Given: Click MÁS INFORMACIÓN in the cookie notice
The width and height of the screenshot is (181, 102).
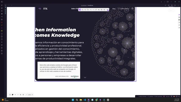Looking at the screenshot, I should click(62, 76).
